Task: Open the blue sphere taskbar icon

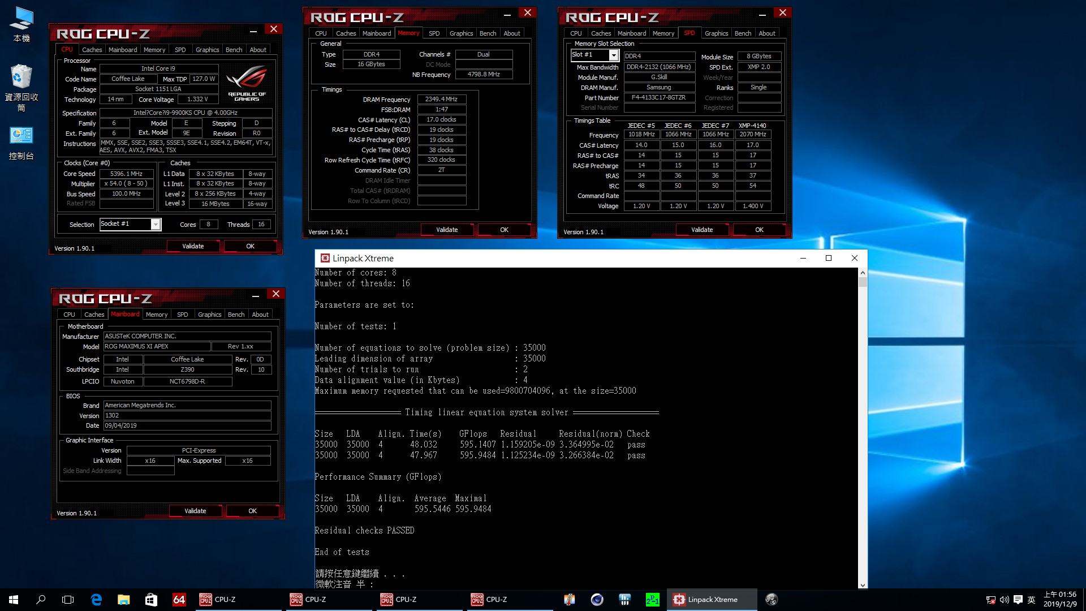Action: [x=597, y=600]
